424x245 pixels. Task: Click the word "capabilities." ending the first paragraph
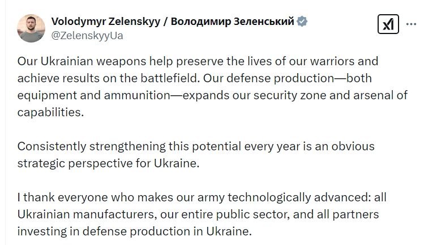50,112
